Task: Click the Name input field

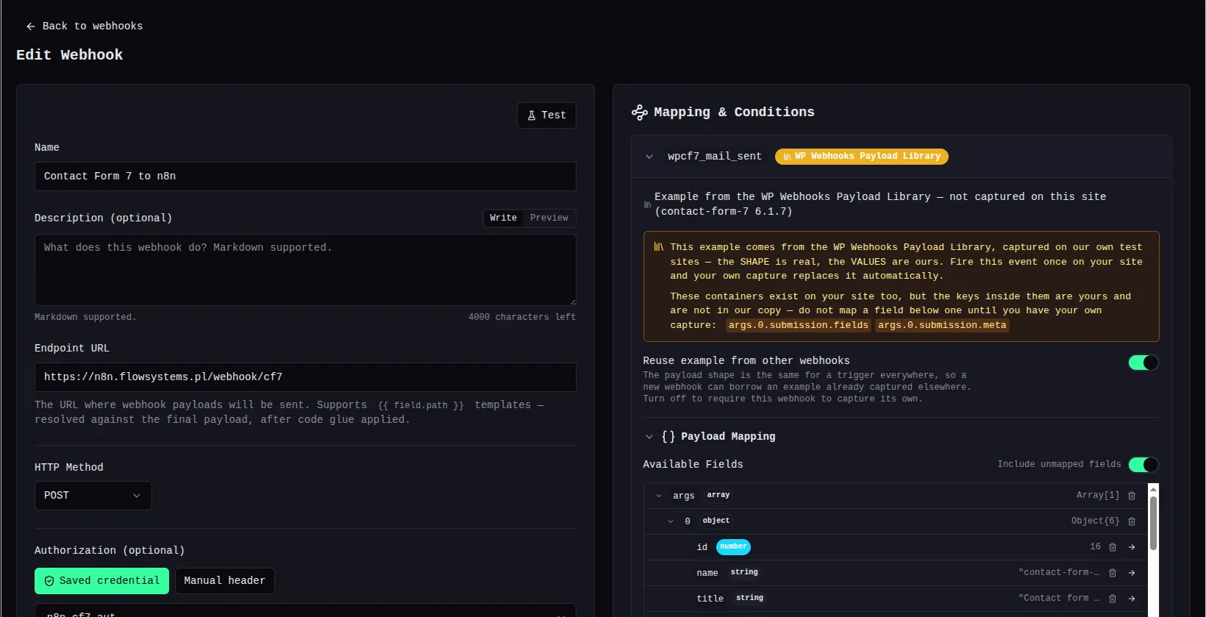Action: (305, 176)
